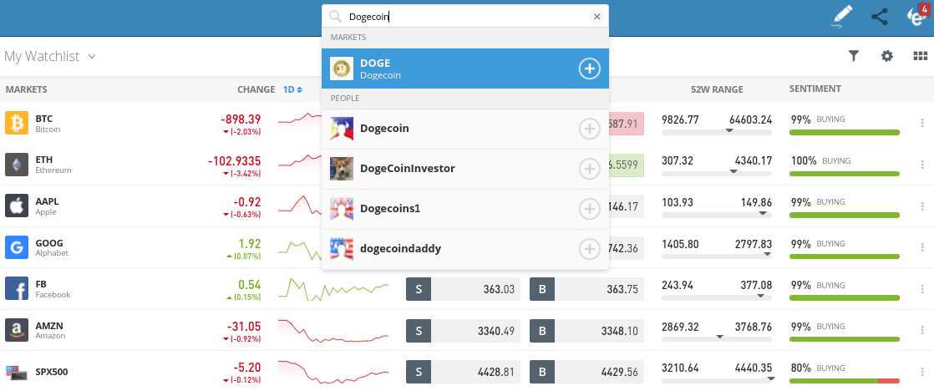Click SPX500 sell button 4428.81

(x=463, y=372)
